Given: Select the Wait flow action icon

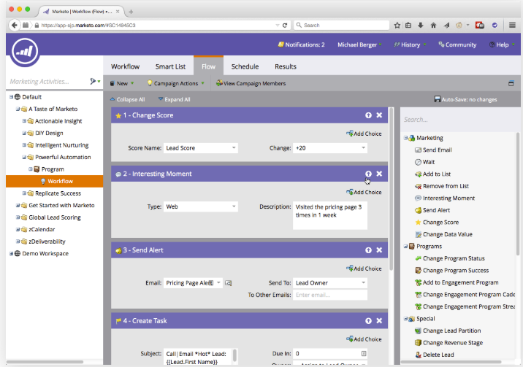Looking at the screenshot, I should (x=418, y=162).
